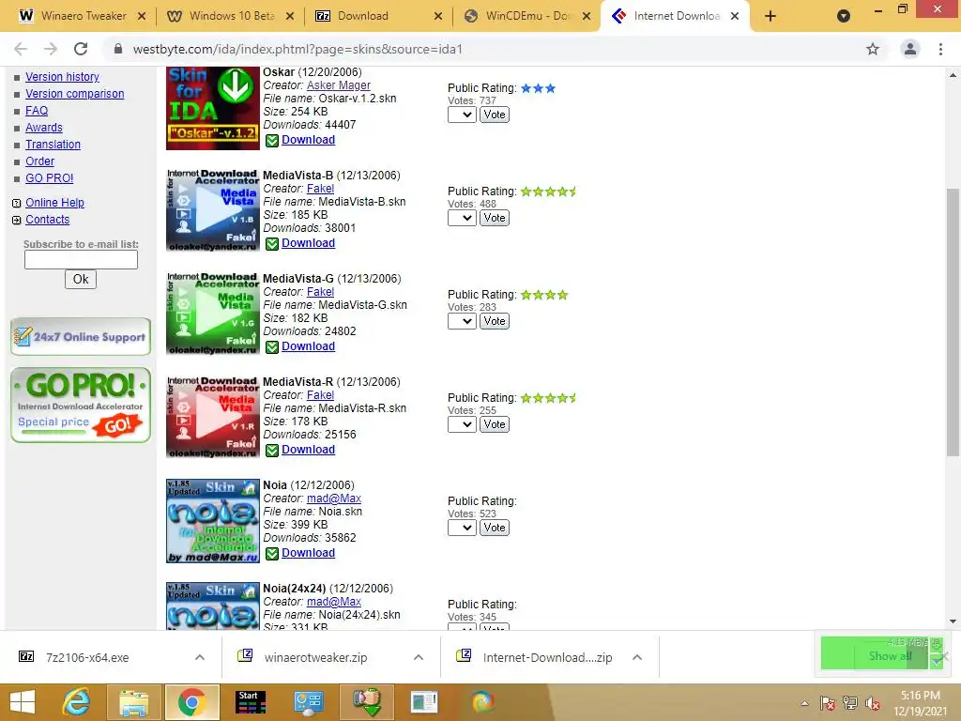Image resolution: width=961 pixels, height=721 pixels.
Task: Click the browser forward arrow
Action: click(51, 49)
